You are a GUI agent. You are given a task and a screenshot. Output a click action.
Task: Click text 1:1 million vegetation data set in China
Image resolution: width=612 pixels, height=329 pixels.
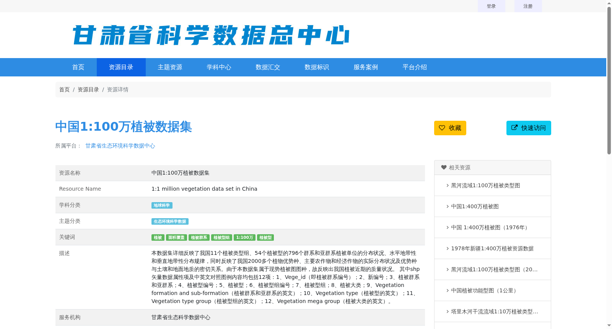tap(204, 189)
